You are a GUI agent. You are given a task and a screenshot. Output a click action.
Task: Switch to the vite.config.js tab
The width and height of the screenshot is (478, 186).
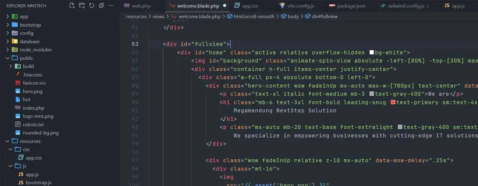301,6
